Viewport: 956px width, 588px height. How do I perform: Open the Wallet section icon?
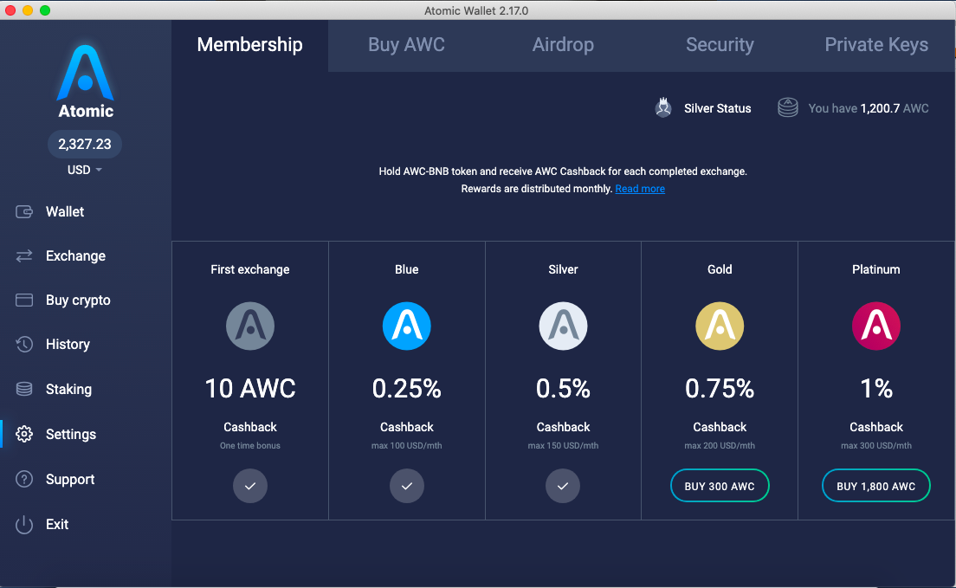[24, 211]
